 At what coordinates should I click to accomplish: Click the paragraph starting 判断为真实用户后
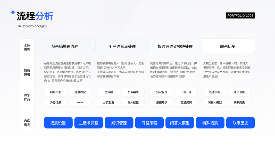174,70
